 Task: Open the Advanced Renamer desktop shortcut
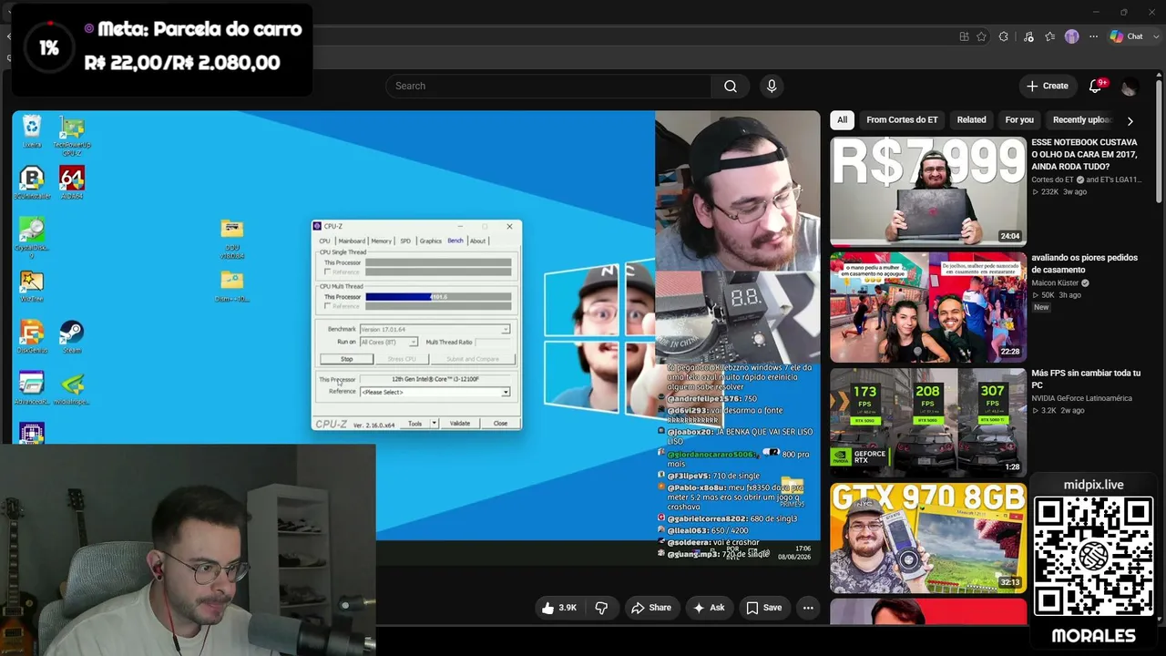(32, 389)
